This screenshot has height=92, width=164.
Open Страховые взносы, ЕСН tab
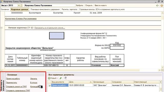pyautogui.click(x=102, y=9)
